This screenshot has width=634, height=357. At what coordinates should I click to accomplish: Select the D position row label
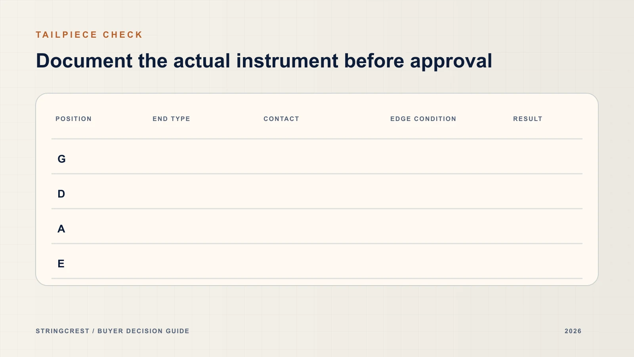coord(61,194)
